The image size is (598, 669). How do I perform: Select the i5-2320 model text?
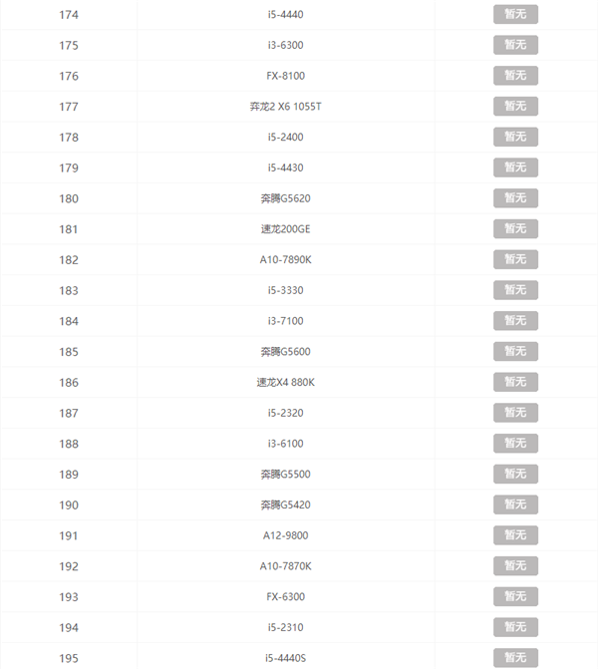pyautogui.click(x=285, y=413)
